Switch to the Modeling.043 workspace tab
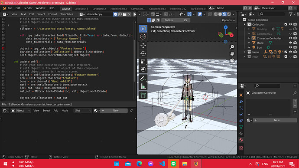Viewport: 299px width, 168px height. (118, 9)
